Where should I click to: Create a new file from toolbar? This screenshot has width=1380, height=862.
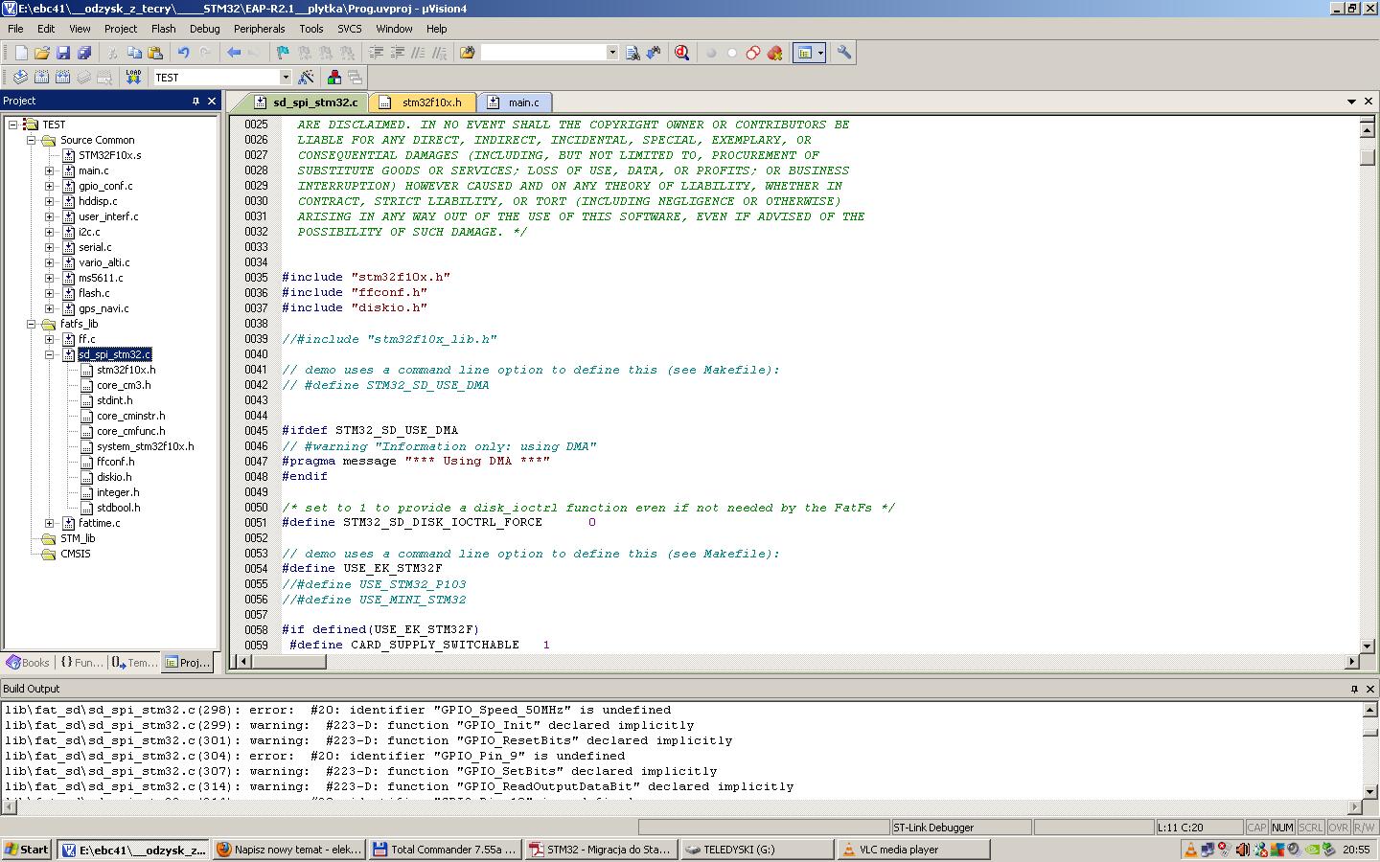tap(21, 53)
